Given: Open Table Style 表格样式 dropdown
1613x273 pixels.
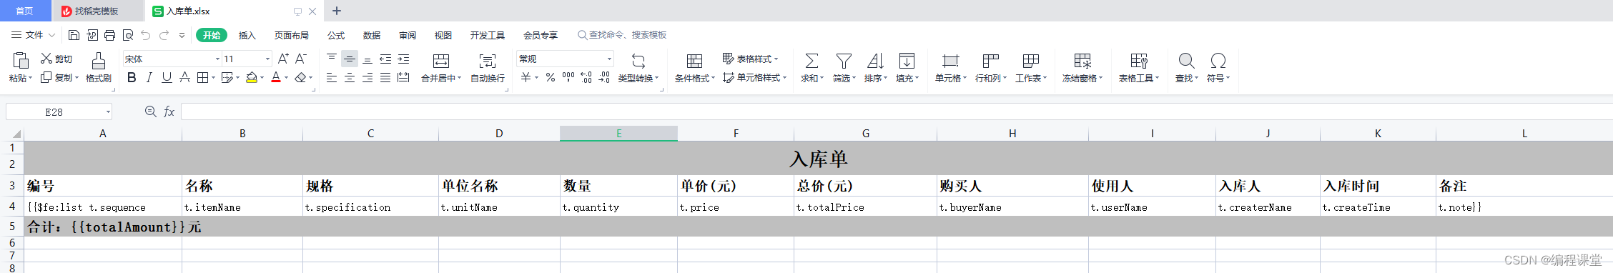Looking at the screenshot, I should pyautogui.click(x=750, y=59).
